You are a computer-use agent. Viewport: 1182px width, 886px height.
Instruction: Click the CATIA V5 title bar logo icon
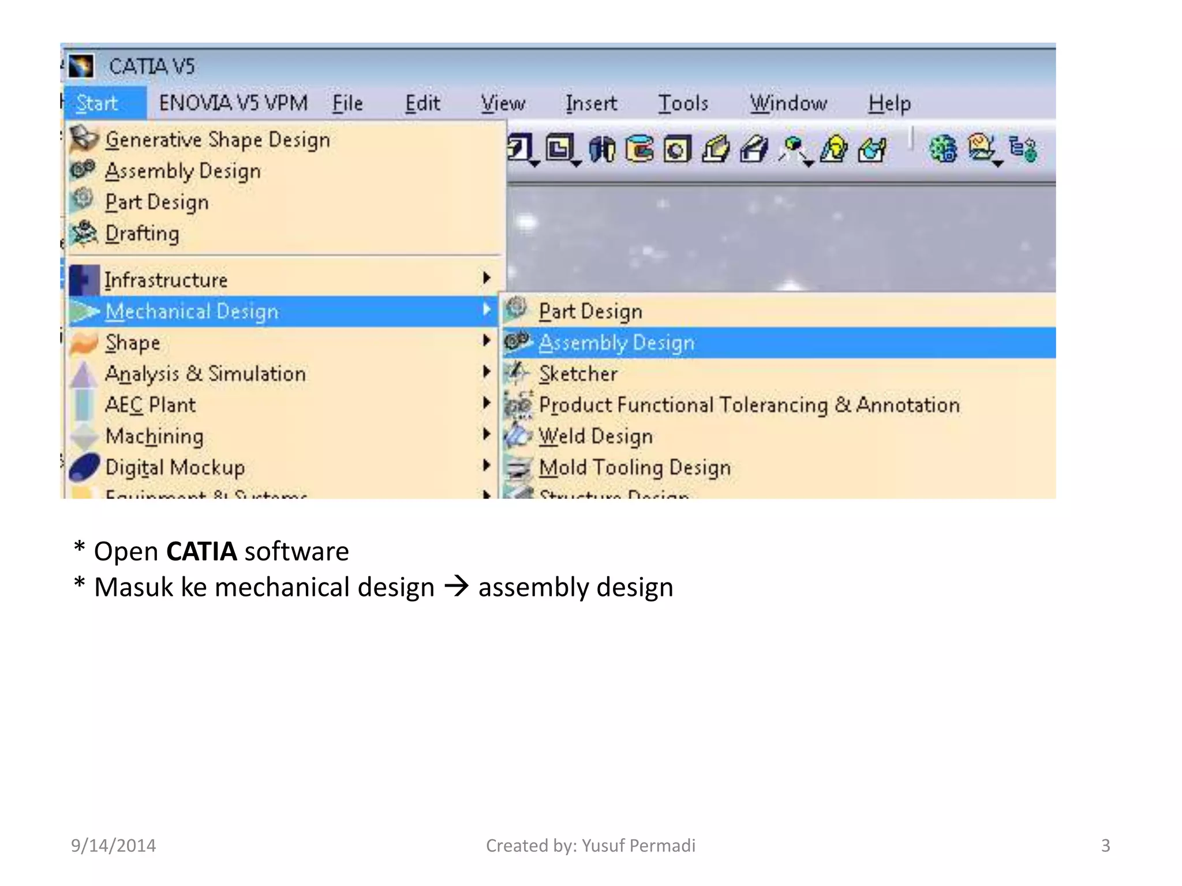81,66
